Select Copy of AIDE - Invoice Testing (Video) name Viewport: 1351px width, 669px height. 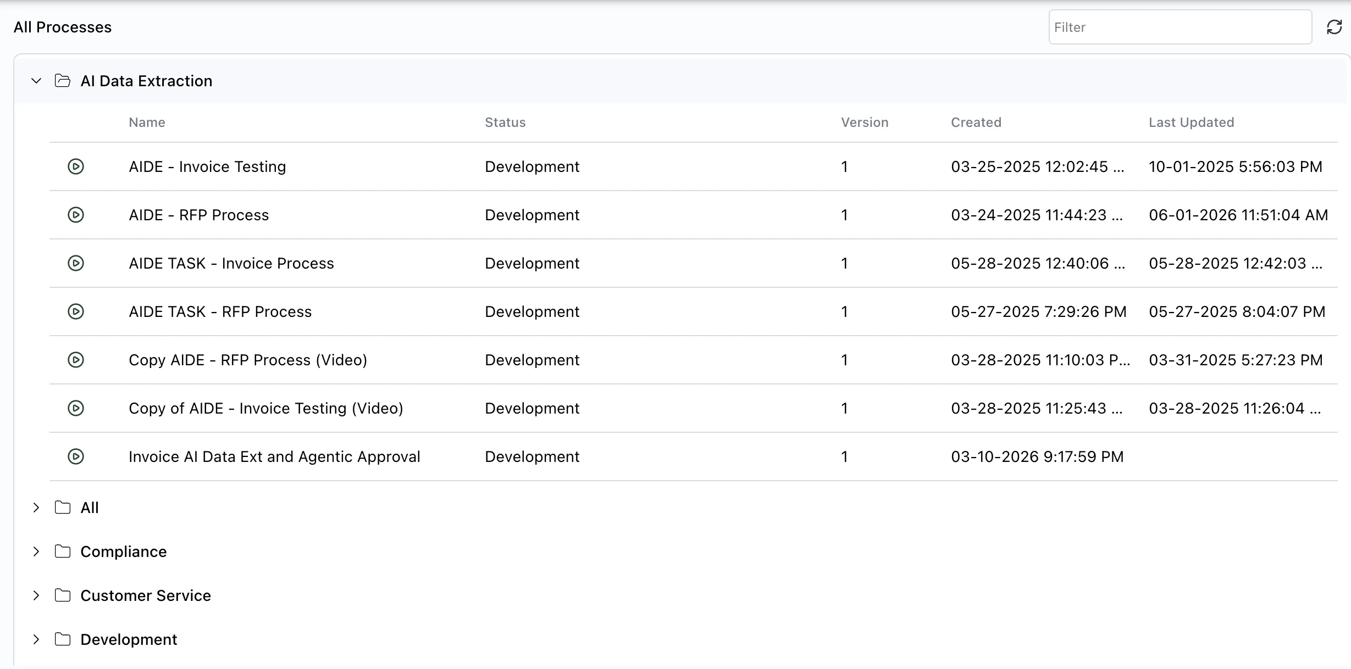click(x=266, y=408)
